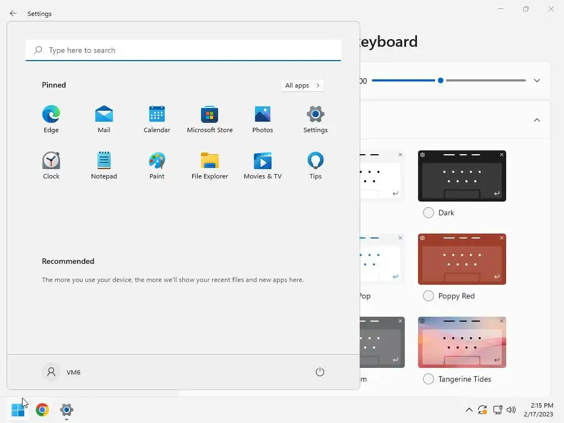Collapse the keyboard theme section
This screenshot has width=564, height=423.
pos(536,120)
